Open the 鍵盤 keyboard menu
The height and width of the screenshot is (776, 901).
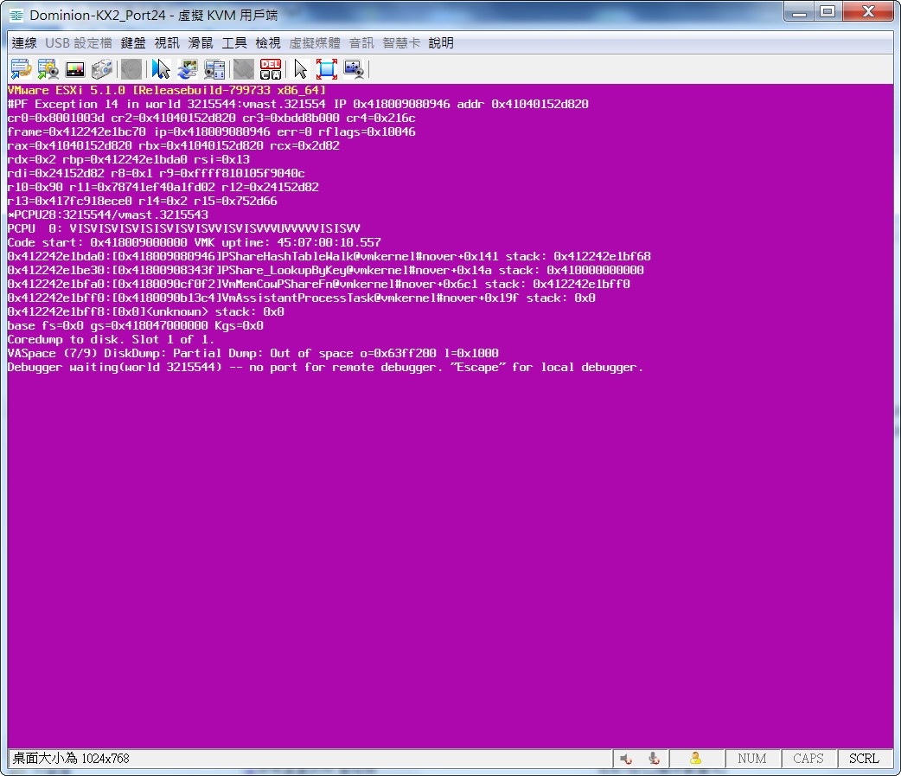click(x=132, y=42)
